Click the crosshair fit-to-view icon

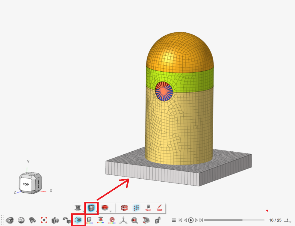[44, 220]
